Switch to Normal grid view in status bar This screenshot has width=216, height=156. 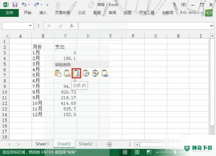tap(125, 152)
